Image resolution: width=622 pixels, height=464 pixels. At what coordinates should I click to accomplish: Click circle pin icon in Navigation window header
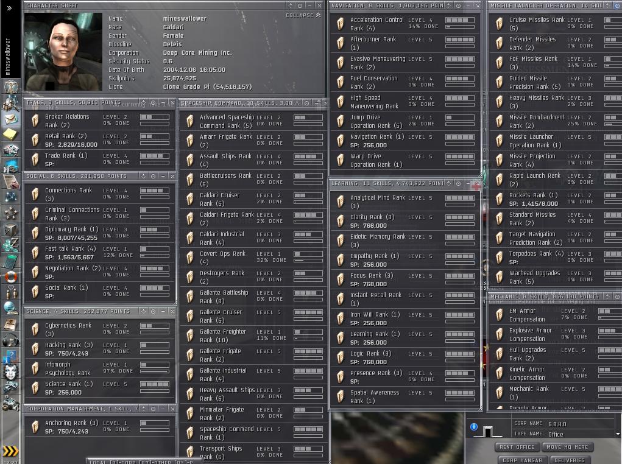point(458,5)
